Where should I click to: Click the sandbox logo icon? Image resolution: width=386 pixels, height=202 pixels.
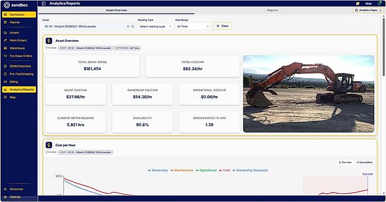[x=7, y=5]
